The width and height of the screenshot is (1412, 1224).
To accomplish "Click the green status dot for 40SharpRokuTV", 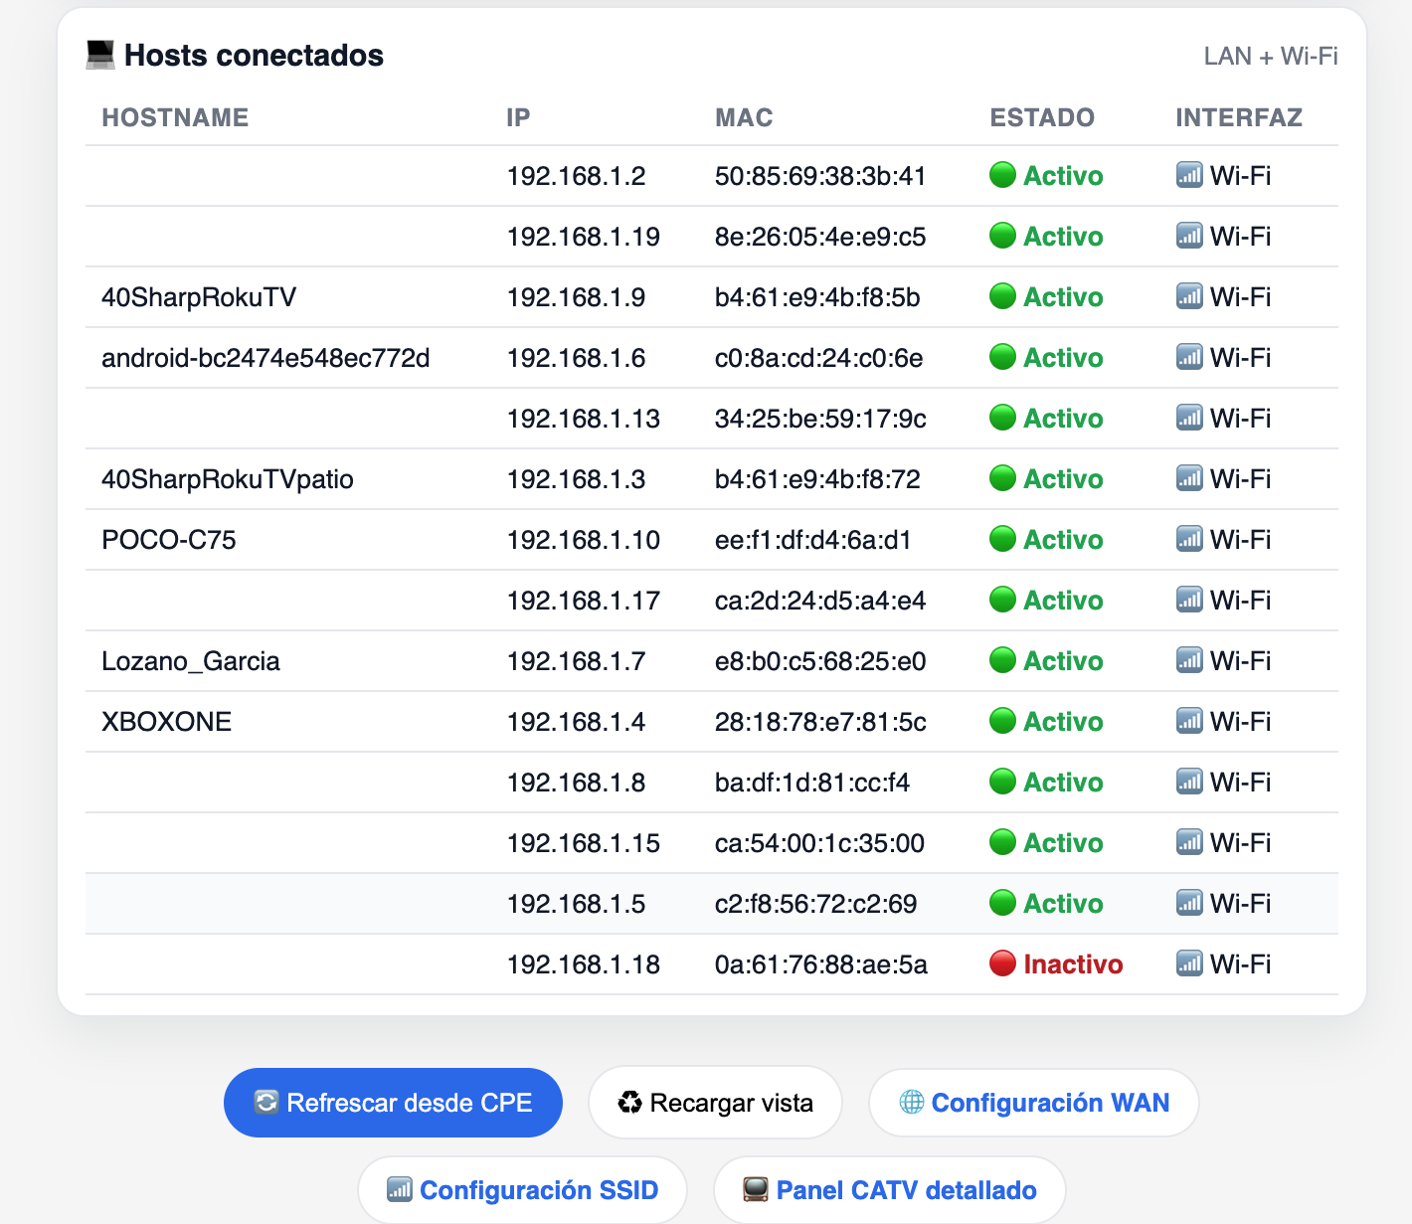I will (1002, 296).
